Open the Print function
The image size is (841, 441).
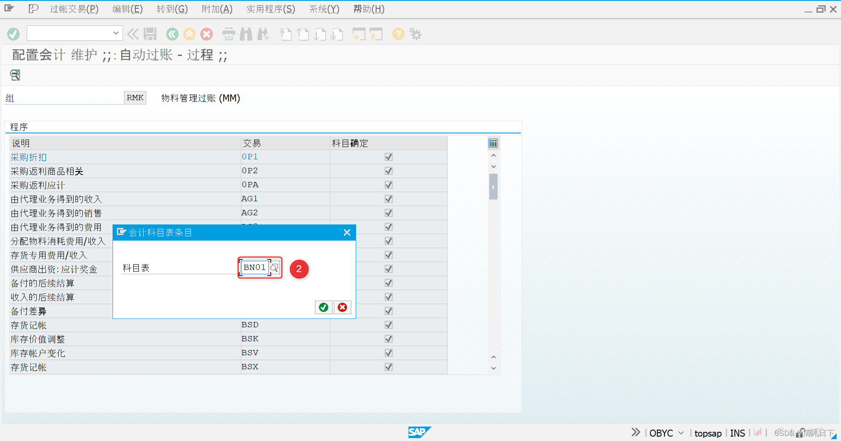228,34
